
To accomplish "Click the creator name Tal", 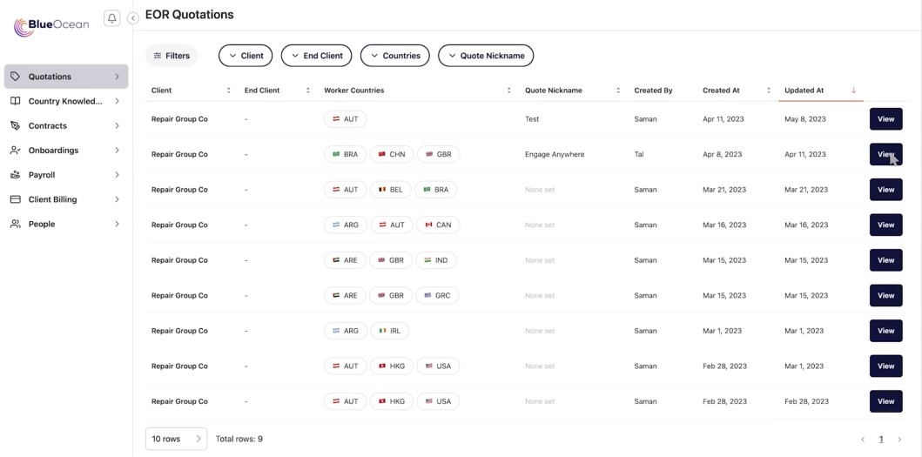I will pos(638,154).
